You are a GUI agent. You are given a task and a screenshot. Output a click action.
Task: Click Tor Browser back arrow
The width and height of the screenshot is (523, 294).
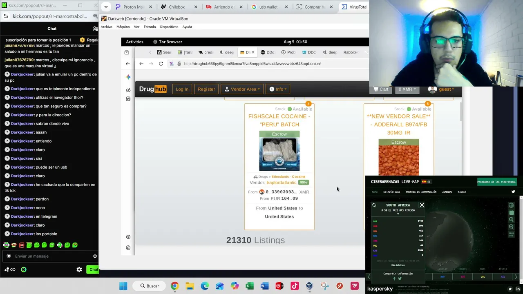(141, 64)
